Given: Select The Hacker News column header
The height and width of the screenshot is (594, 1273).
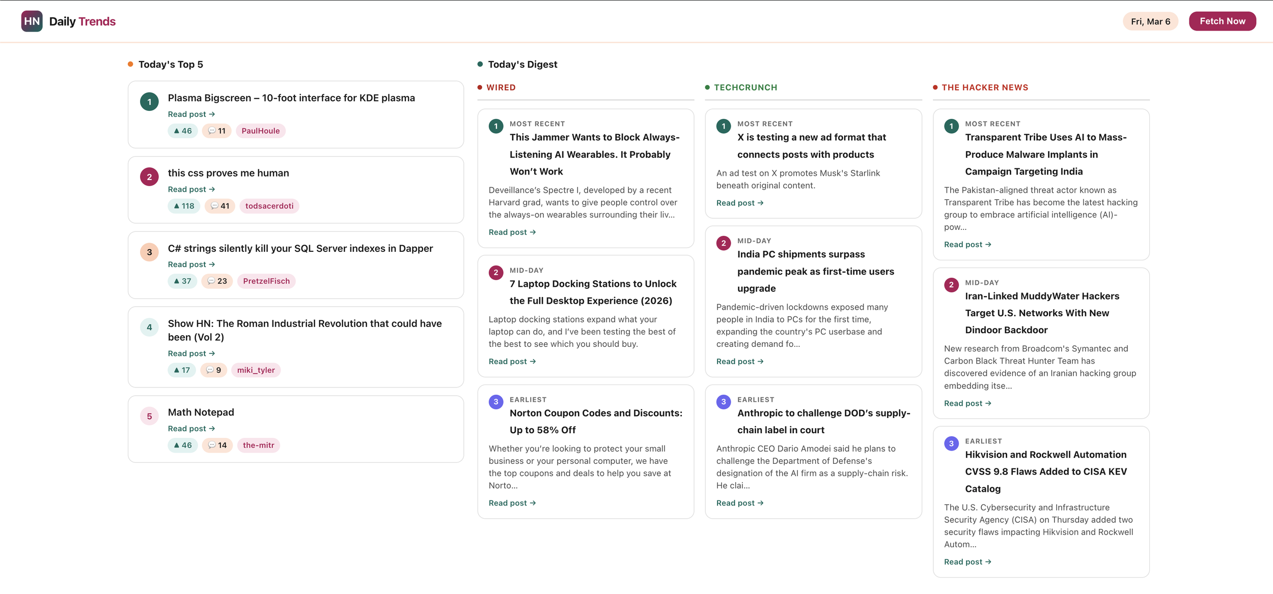Looking at the screenshot, I should [x=984, y=87].
